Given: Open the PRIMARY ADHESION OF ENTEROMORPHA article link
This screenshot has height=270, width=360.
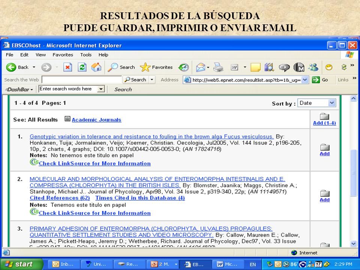Looking at the screenshot, I should pos(151,232).
